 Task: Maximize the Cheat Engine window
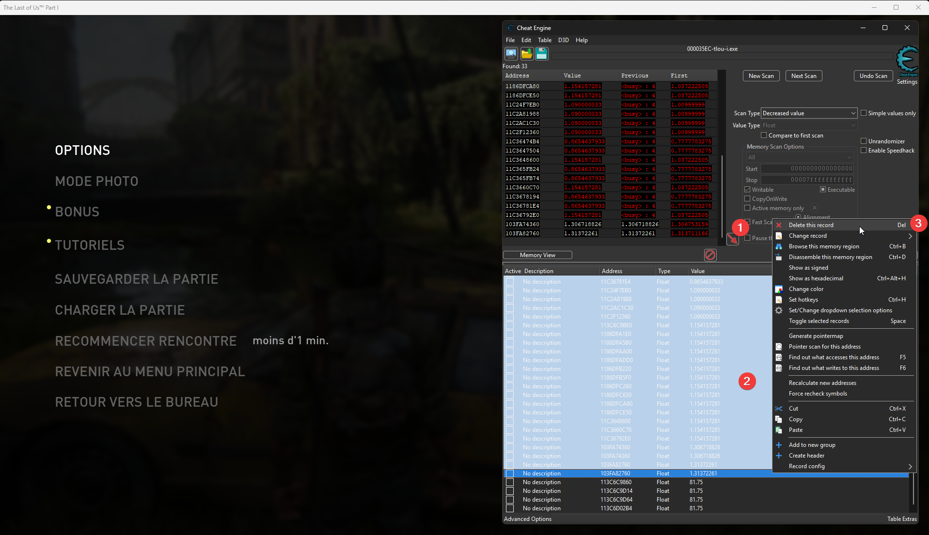click(x=885, y=28)
